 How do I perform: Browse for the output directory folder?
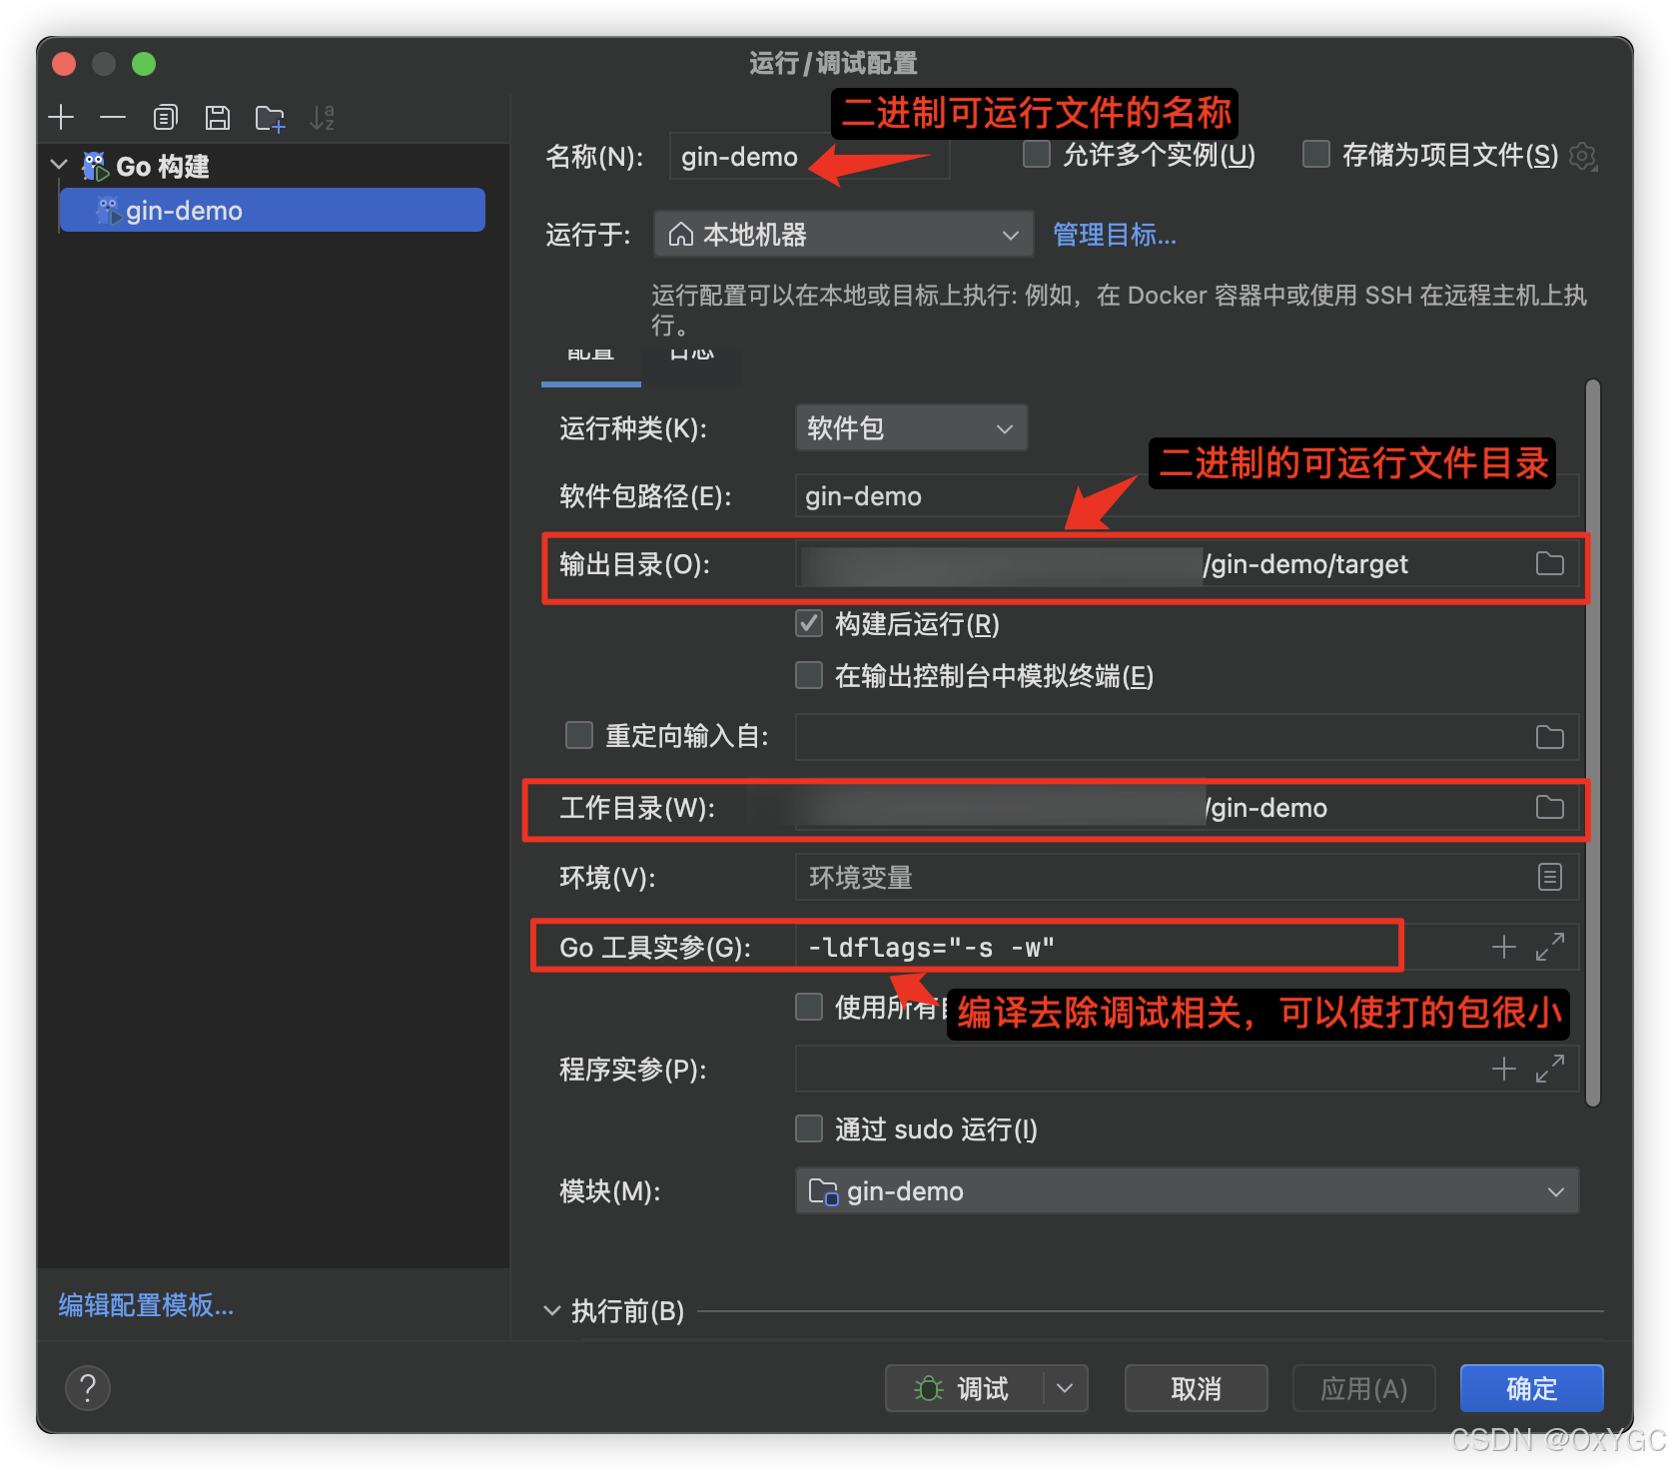point(1549,564)
